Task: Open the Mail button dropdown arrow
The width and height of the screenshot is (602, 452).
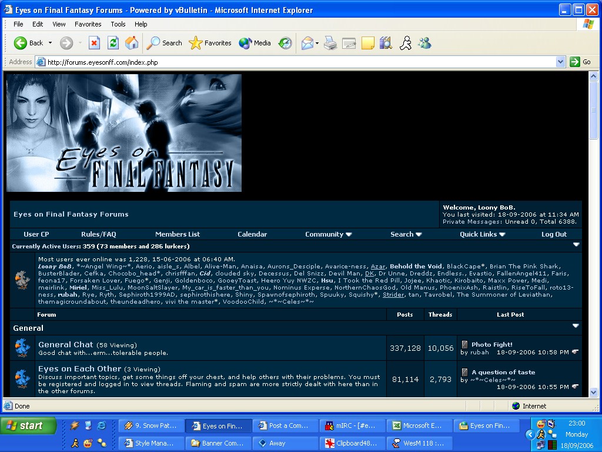Action: tap(317, 44)
